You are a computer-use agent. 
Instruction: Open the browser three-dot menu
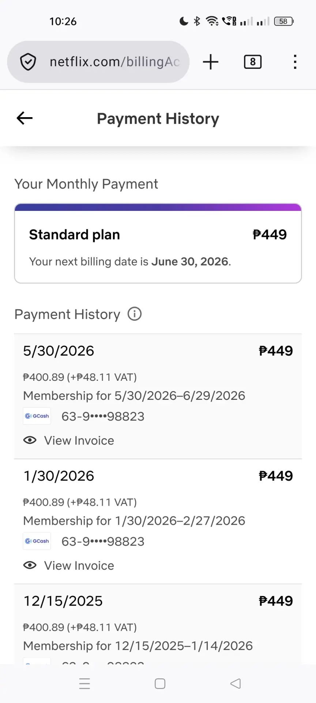(x=295, y=62)
